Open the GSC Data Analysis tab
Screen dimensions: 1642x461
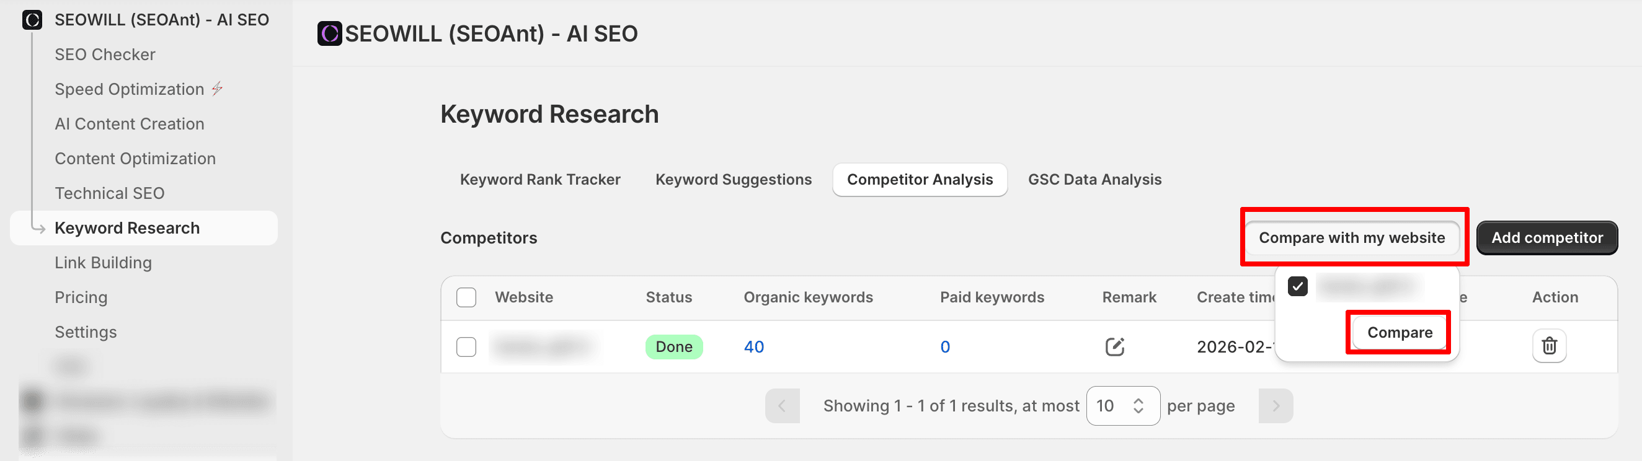tap(1094, 180)
